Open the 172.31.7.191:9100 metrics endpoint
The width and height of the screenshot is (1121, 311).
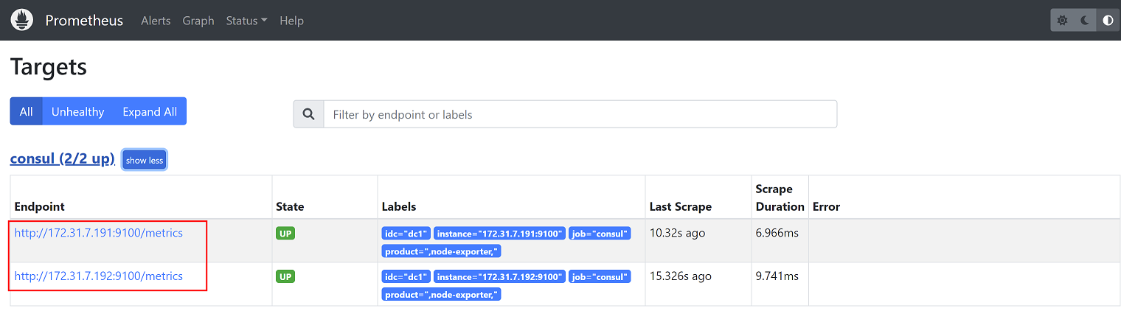point(99,233)
